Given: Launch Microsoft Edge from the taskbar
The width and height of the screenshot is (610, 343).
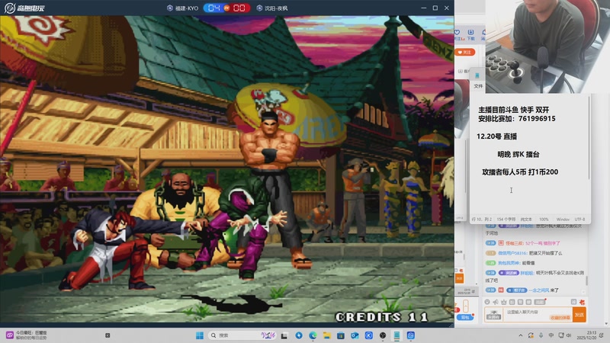Looking at the screenshot, I should [x=313, y=335].
